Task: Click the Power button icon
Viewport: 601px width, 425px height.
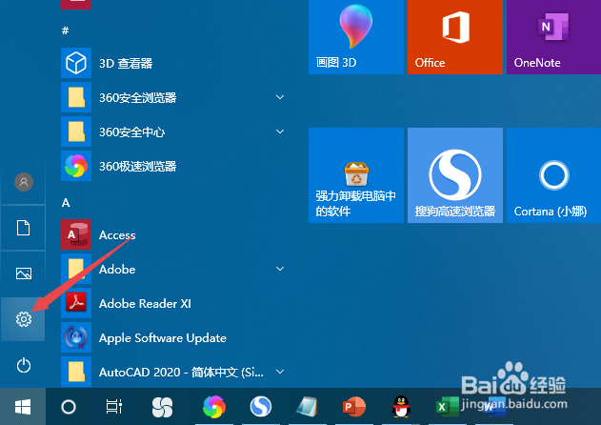Action: 24,365
